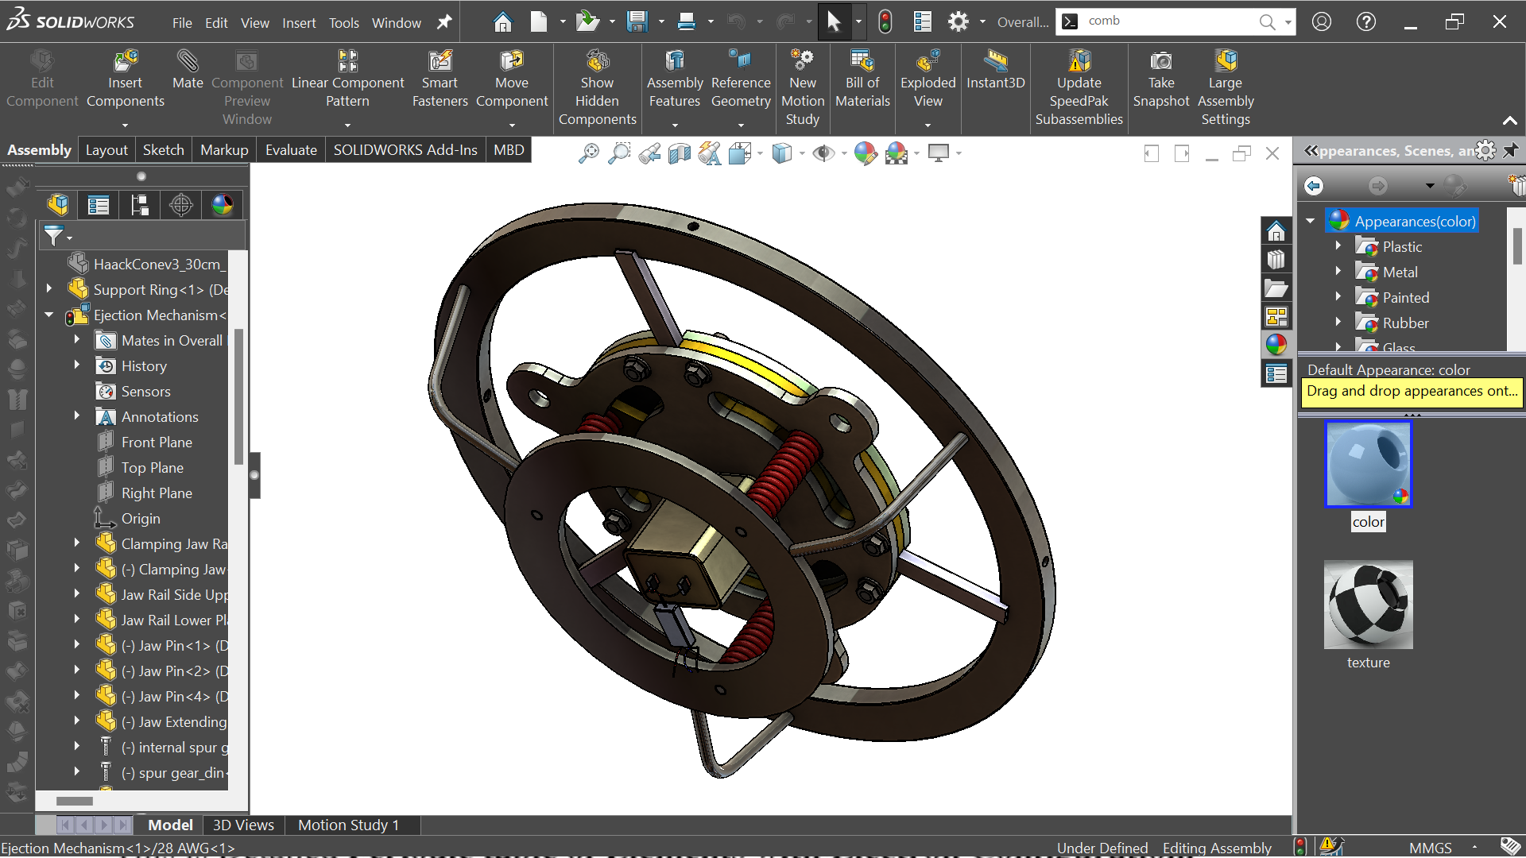Screen dimensions: 1526x858
Task: Switch to the ConfigurationManager tab icon
Action: click(140, 205)
